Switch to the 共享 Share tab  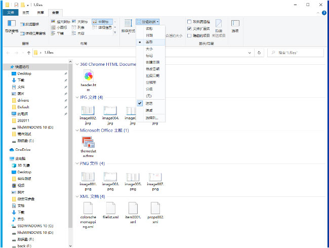pyautogui.click(x=40, y=13)
